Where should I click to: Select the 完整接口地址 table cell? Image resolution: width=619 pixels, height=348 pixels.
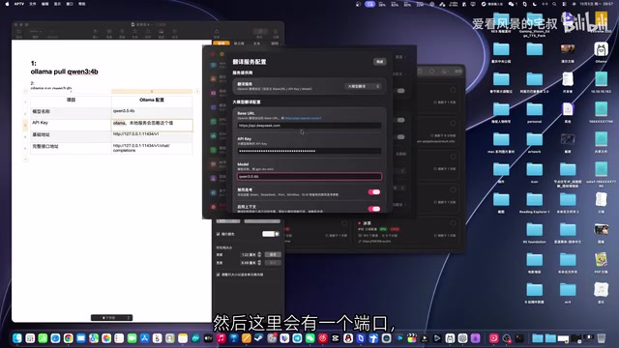(x=71, y=148)
